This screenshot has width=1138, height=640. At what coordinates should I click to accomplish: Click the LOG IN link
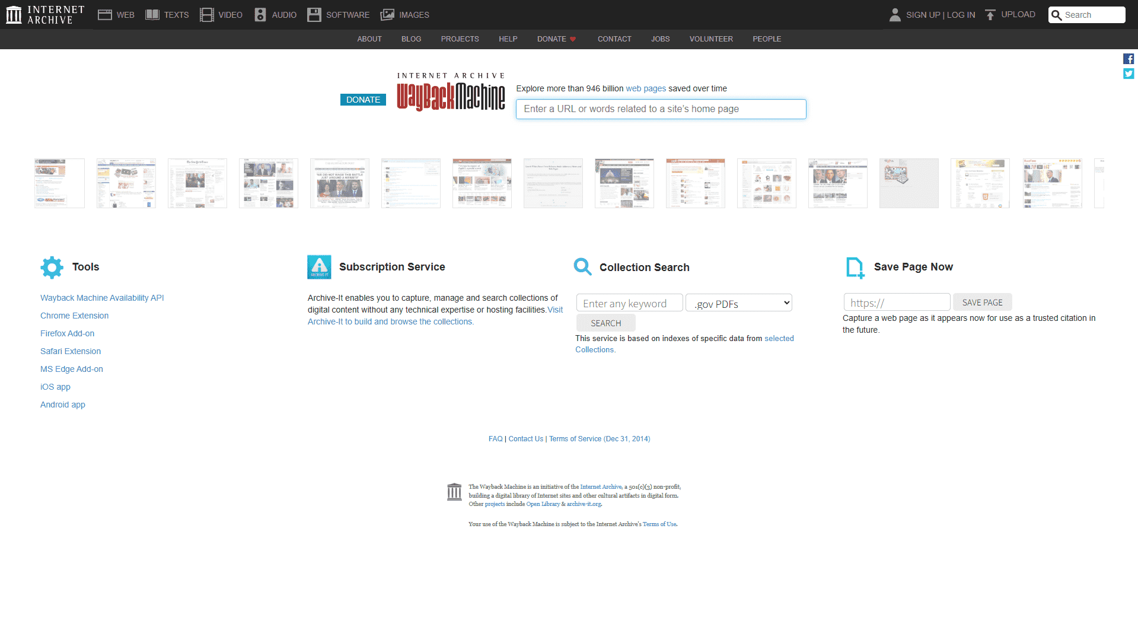coord(961,15)
